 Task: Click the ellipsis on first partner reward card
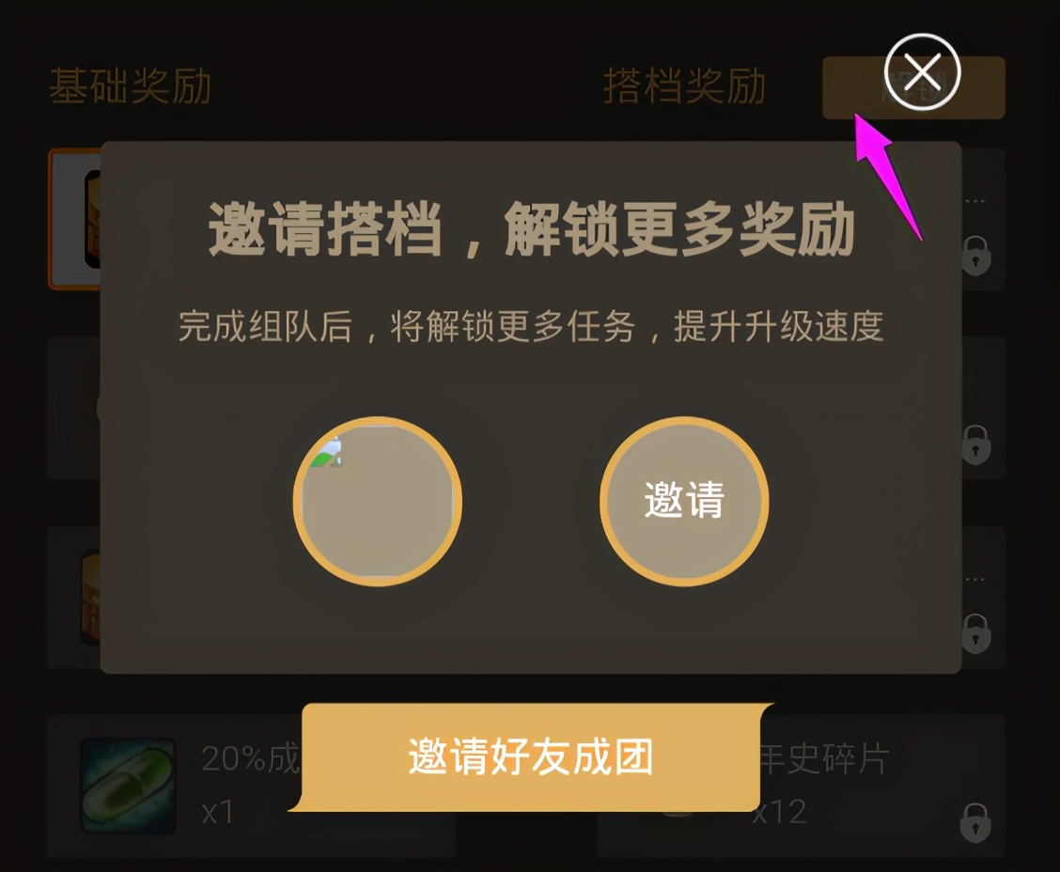974,201
